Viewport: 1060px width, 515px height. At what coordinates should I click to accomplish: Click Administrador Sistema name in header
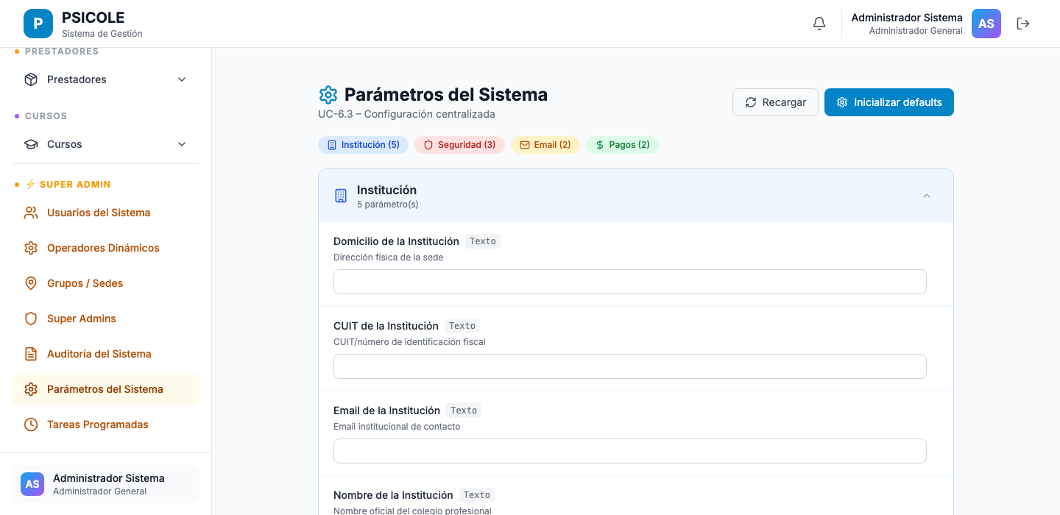[x=907, y=18]
